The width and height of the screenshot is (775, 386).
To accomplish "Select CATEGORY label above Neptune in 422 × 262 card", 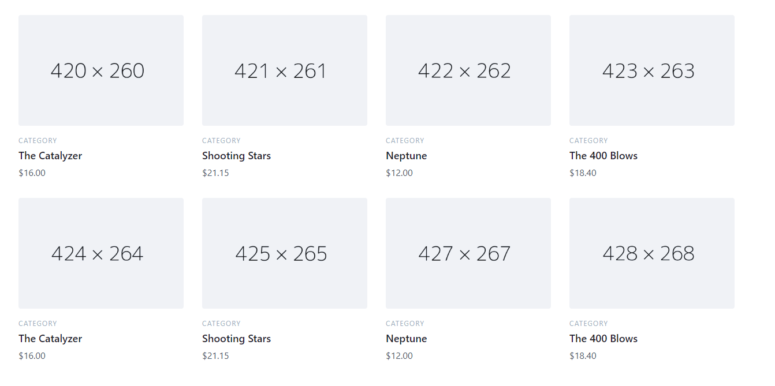I will (405, 141).
